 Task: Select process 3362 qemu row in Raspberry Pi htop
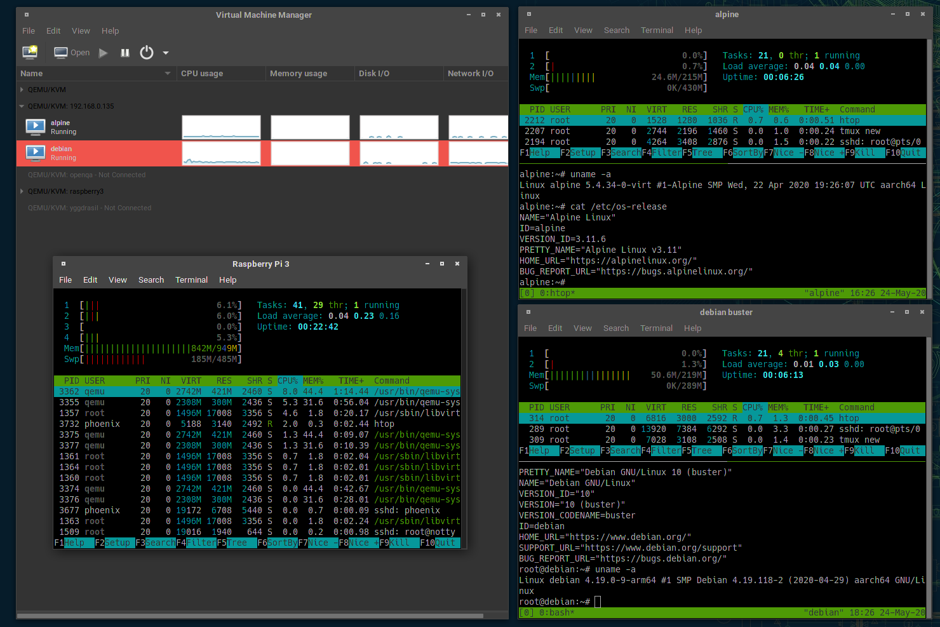click(x=257, y=391)
